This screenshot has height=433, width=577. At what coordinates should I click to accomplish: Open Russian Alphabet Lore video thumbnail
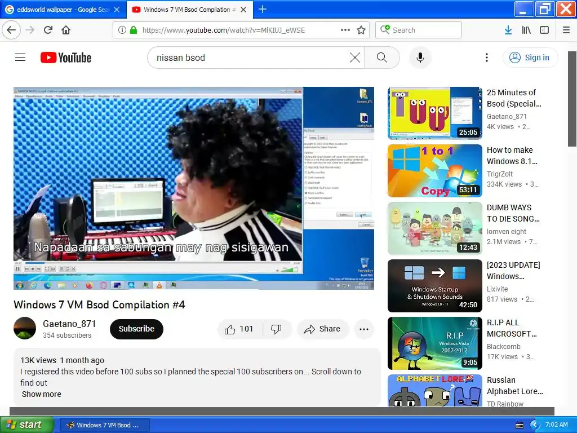[x=434, y=390]
